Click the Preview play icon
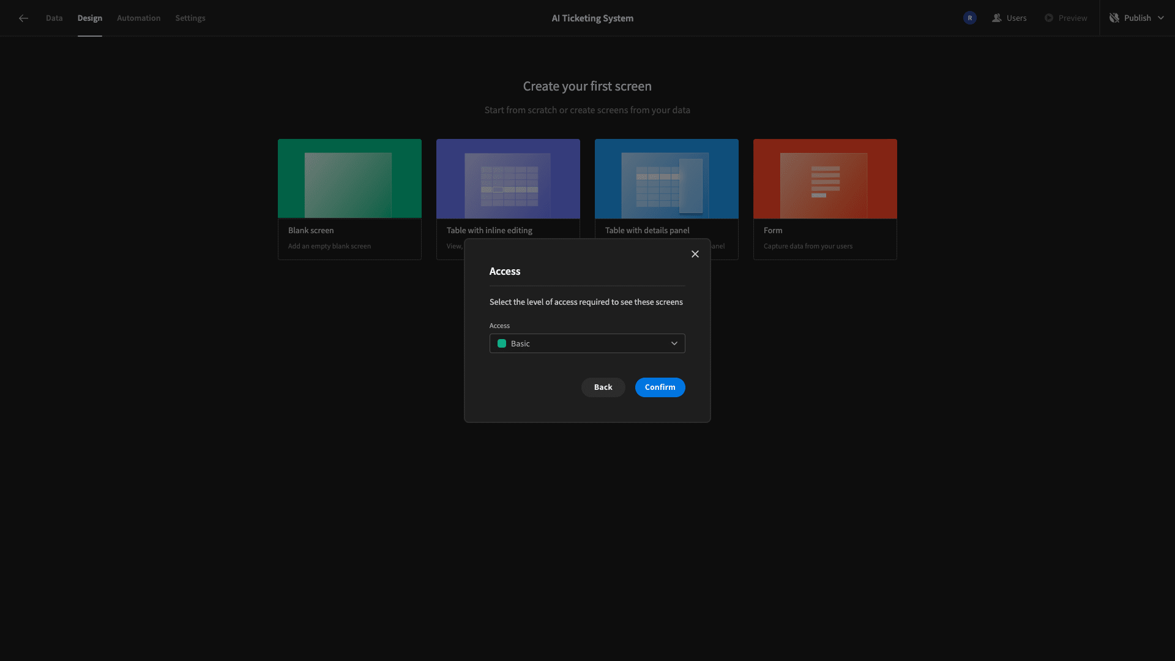The image size is (1175, 661). [1049, 18]
